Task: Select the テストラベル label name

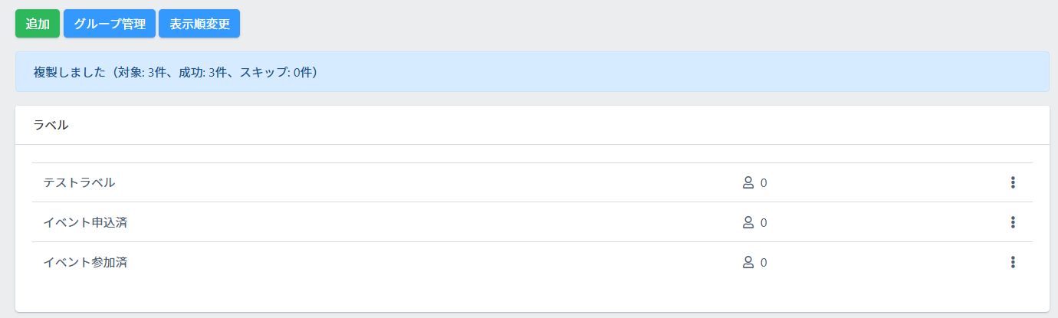Action: click(79, 182)
